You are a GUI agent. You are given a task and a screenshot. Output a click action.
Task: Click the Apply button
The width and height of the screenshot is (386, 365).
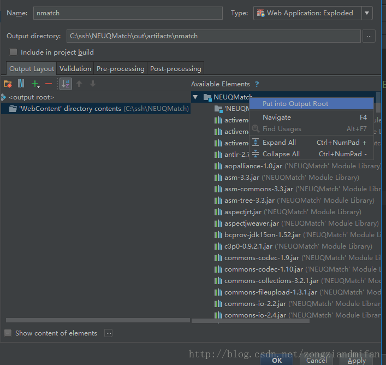pos(357,361)
